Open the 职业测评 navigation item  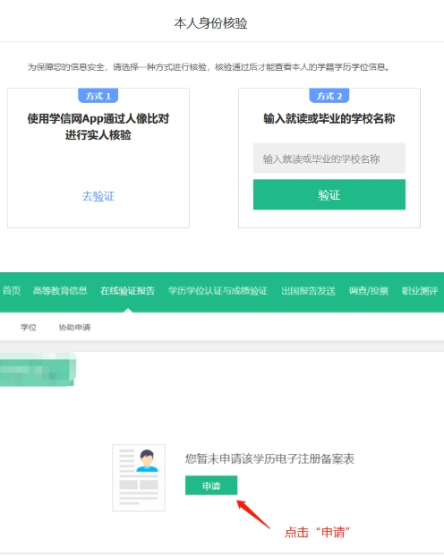point(420,291)
